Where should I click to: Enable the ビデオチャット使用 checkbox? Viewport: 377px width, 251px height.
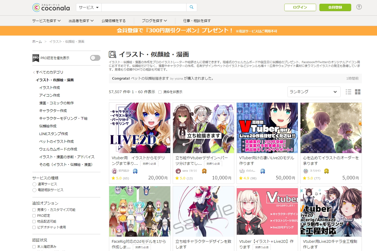34,227
